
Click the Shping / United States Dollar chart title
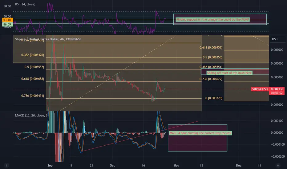[48, 39]
